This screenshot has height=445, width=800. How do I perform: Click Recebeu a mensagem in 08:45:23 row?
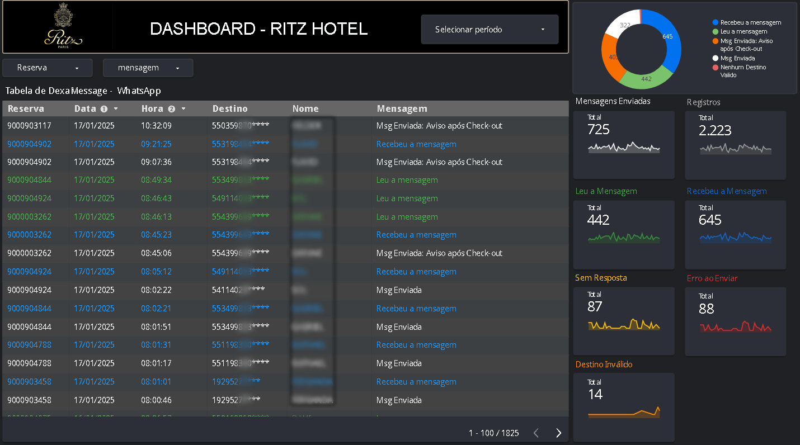[416, 235]
